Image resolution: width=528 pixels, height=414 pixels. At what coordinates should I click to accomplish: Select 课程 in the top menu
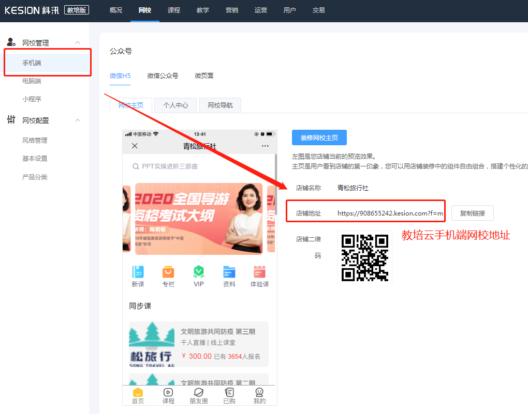pos(174,10)
